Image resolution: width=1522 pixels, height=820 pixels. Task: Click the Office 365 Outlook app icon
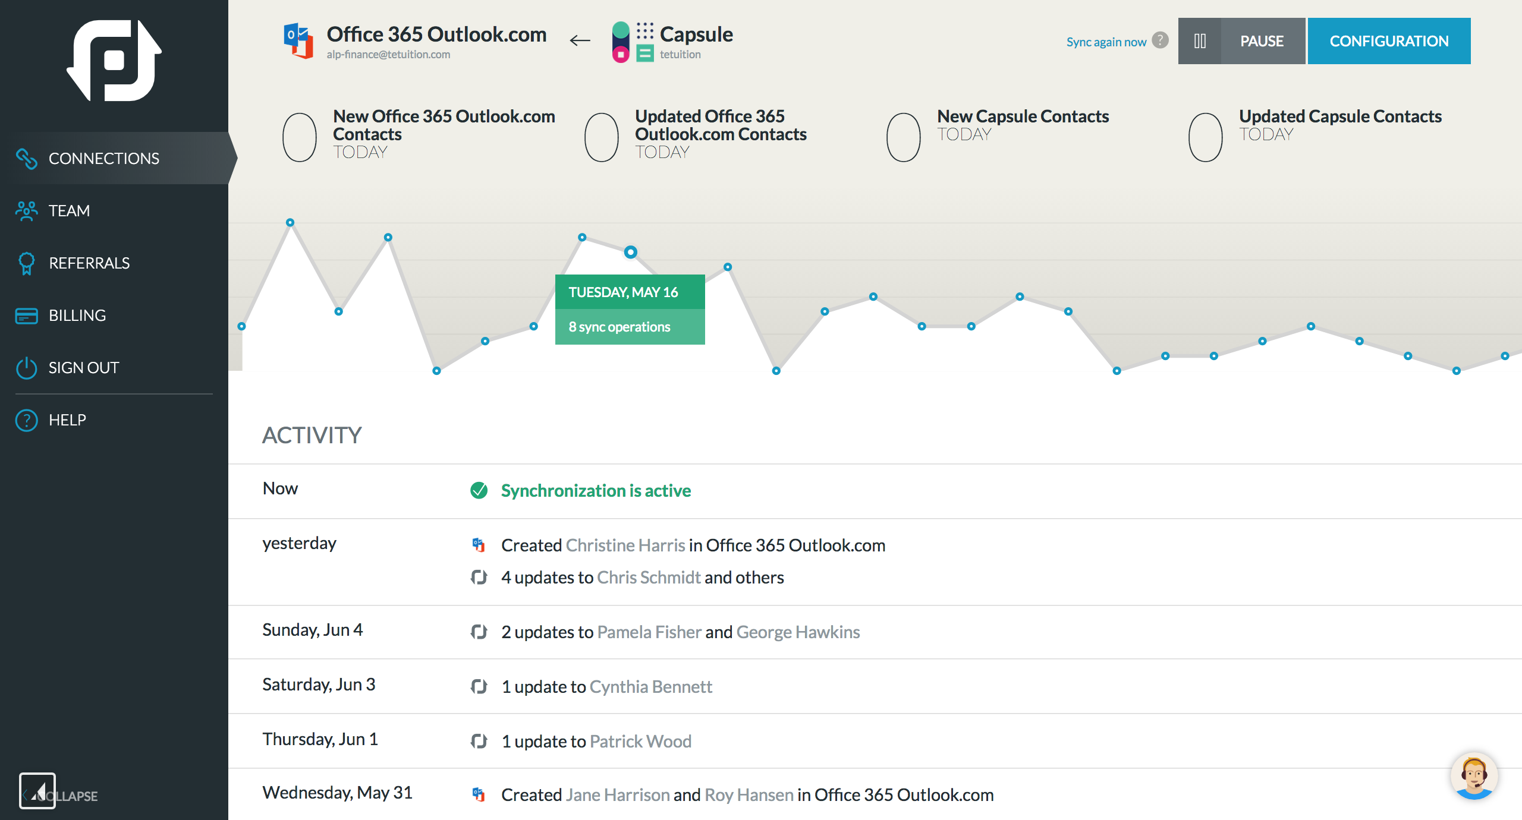(298, 40)
